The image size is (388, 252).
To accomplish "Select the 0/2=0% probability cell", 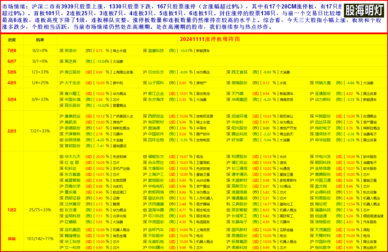I will pos(40,51).
